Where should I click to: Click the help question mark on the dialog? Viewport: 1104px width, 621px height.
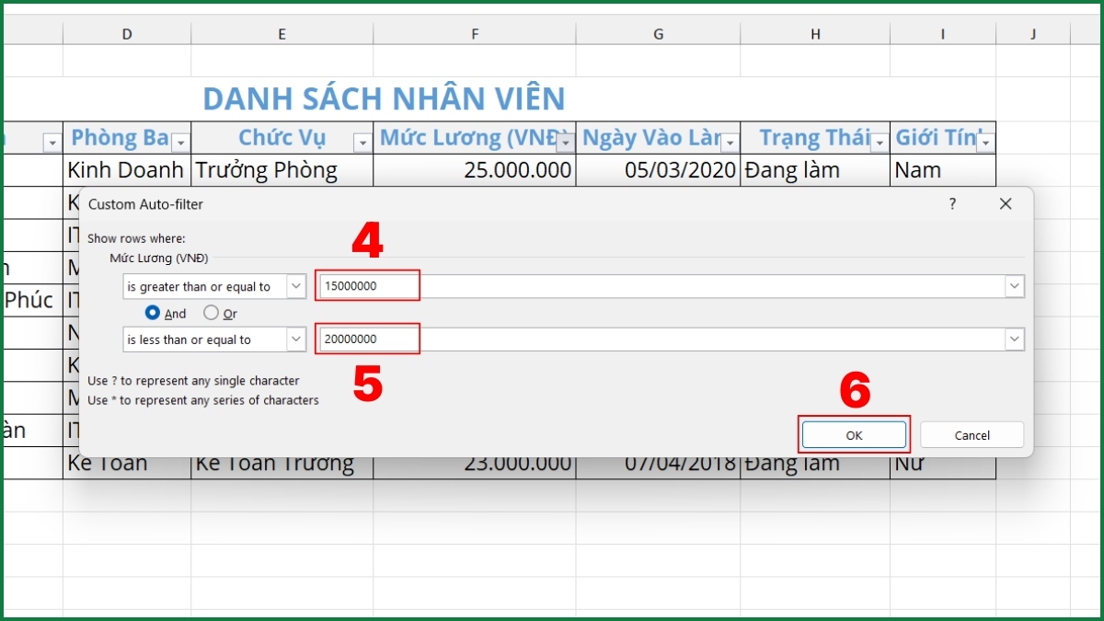coord(952,203)
